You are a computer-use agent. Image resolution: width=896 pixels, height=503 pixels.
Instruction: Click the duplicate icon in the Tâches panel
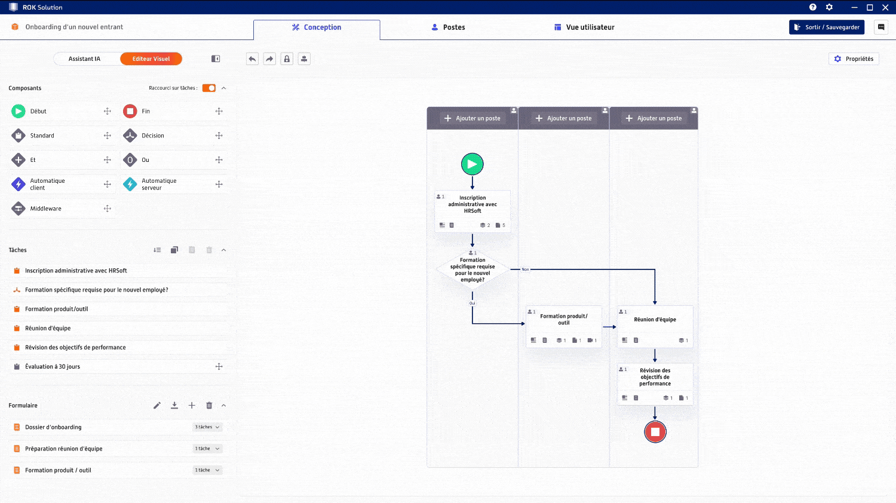[174, 250]
